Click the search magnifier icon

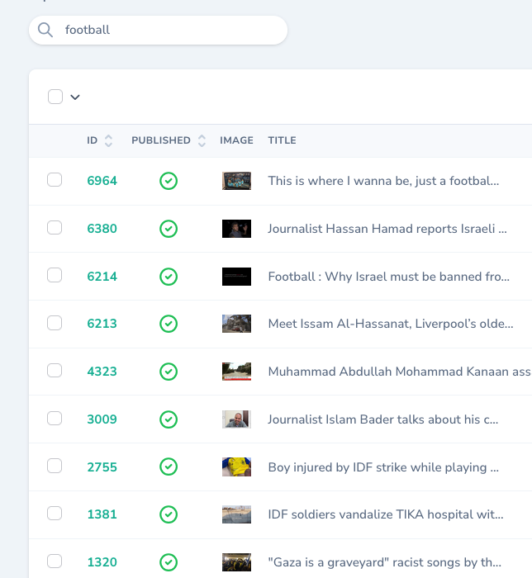click(x=45, y=30)
